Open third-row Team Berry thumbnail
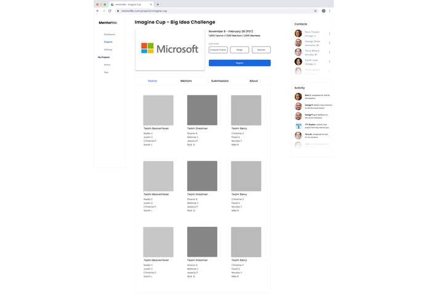This screenshot has height=304, width=428. (x=246, y=242)
